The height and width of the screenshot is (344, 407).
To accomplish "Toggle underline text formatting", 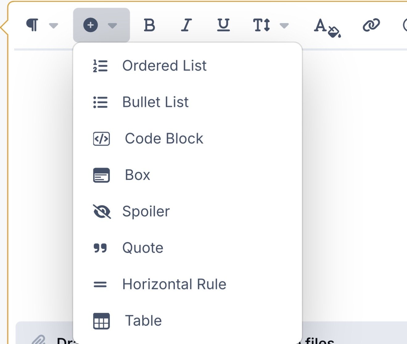I will pyautogui.click(x=223, y=25).
